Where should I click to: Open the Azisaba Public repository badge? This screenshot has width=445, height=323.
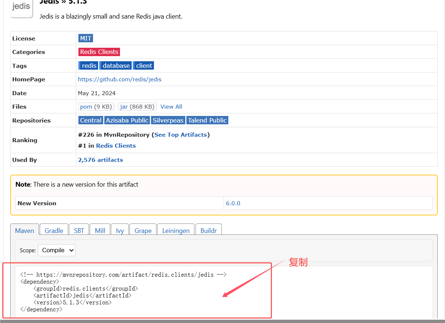(x=127, y=120)
